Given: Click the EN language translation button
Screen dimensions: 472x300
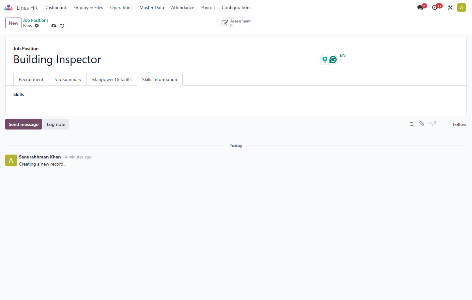Looking at the screenshot, I should point(343,55).
